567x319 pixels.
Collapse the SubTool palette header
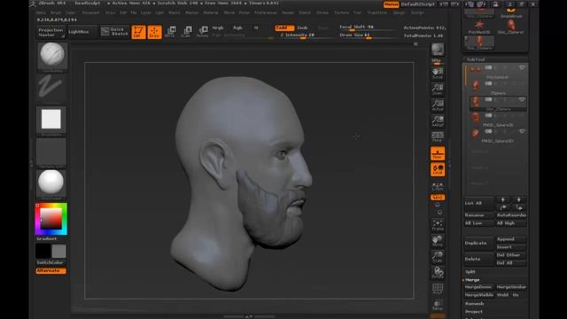476,59
